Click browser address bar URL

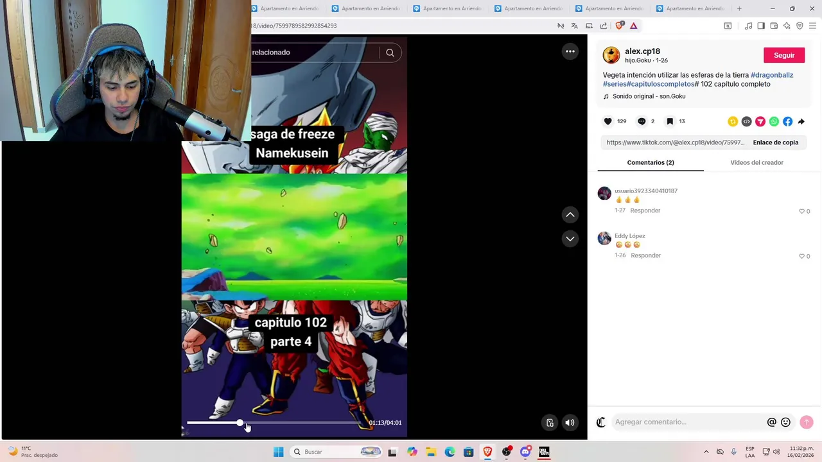click(294, 26)
